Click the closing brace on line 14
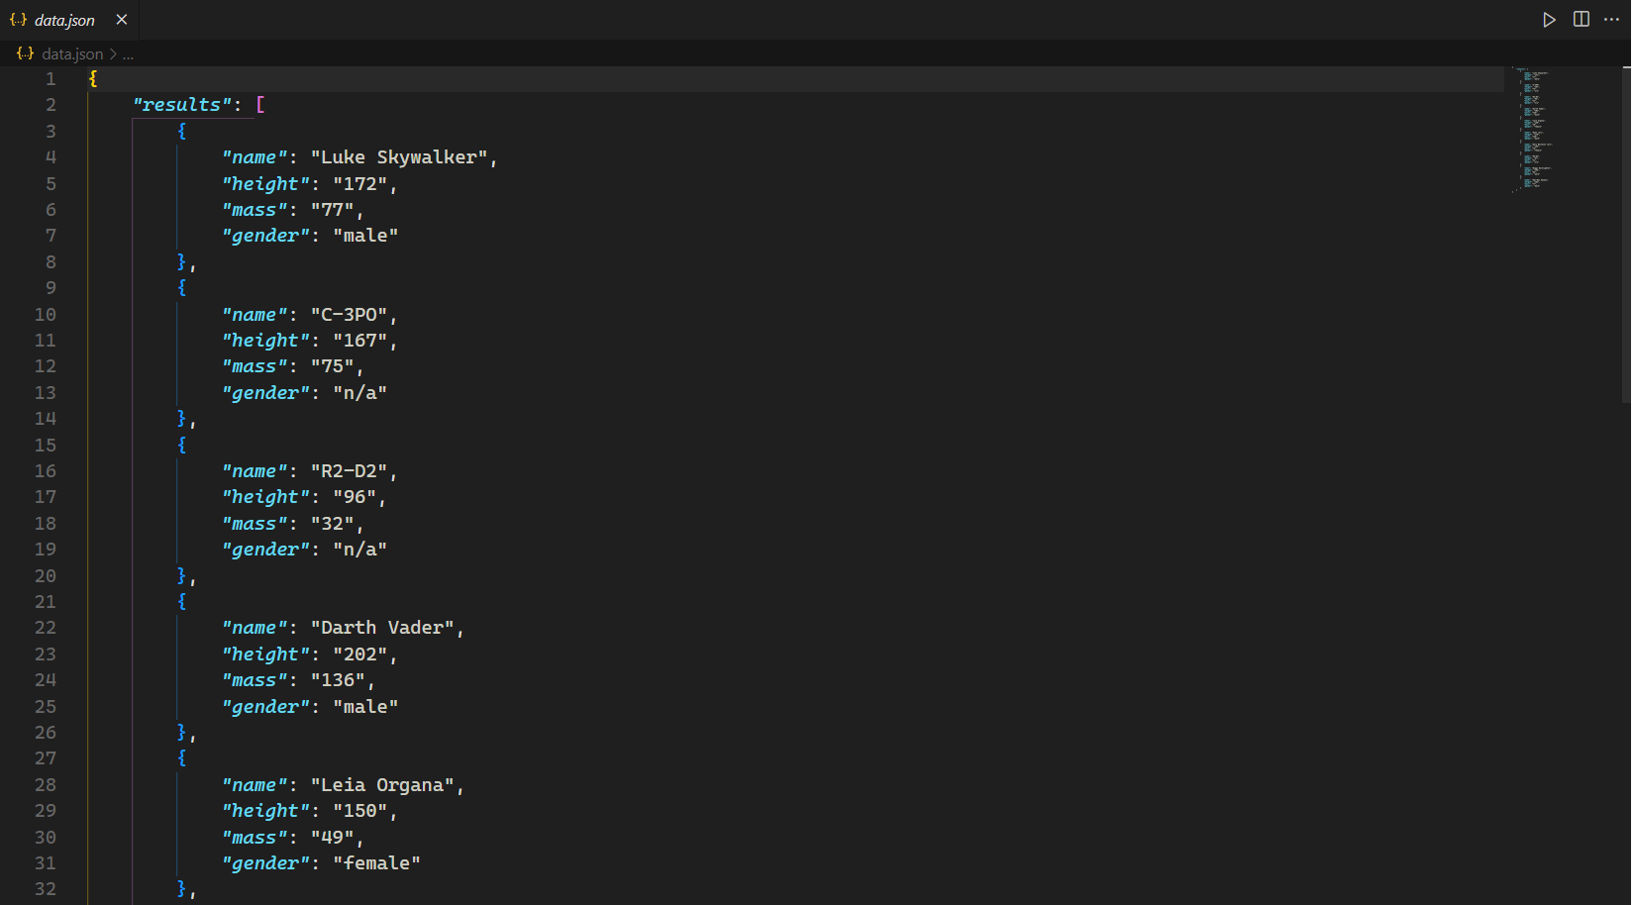Viewport: 1634px width, 905px height. [x=182, y=419]
